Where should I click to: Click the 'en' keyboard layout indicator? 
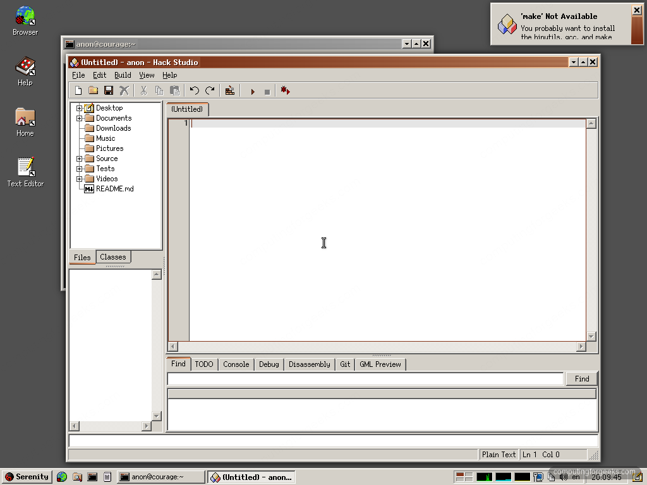click(576, 477)
